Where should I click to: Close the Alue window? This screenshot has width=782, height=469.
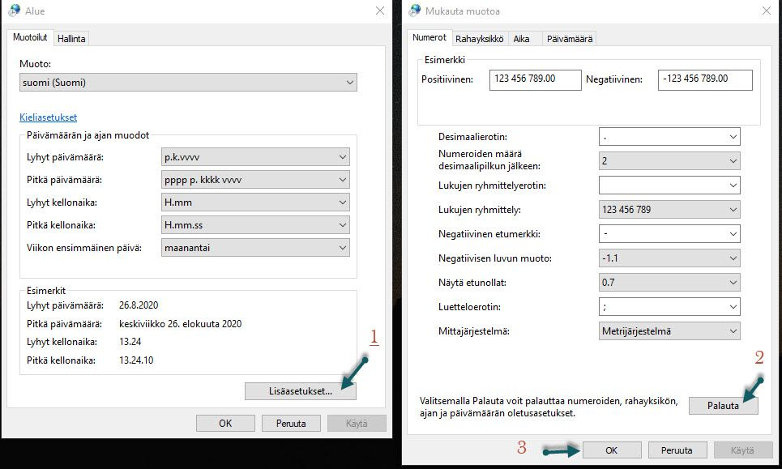380,11
